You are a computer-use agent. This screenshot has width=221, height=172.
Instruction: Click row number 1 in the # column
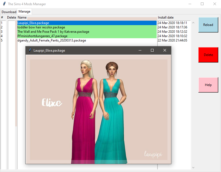[x=2, y=23]
